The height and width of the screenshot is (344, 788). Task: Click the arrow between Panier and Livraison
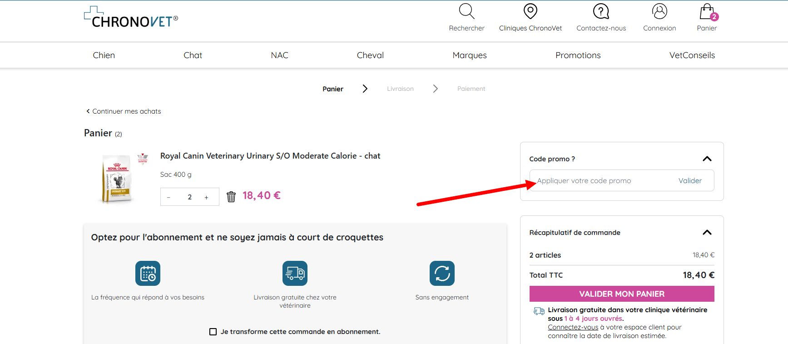click(365, 89)
